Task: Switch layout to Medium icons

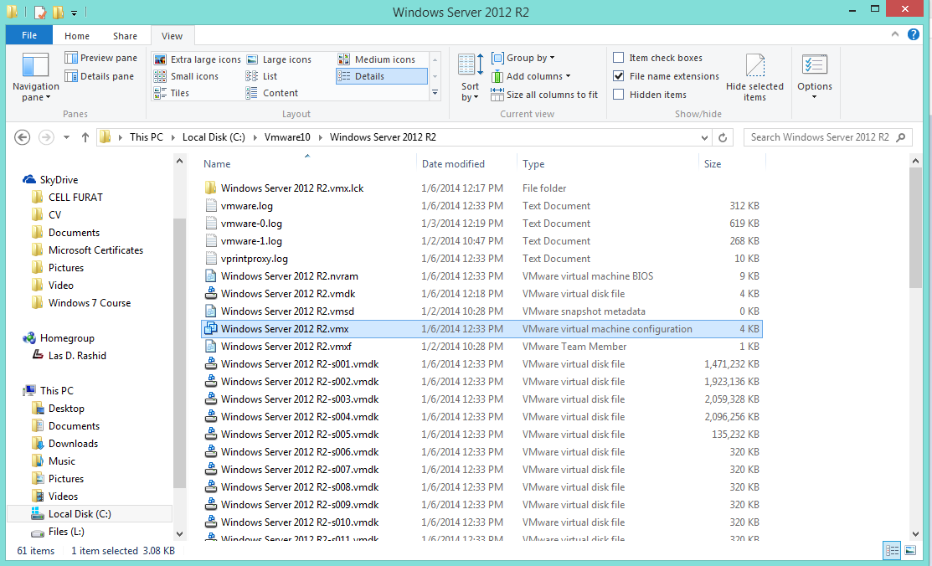Action: coord(376,59)
